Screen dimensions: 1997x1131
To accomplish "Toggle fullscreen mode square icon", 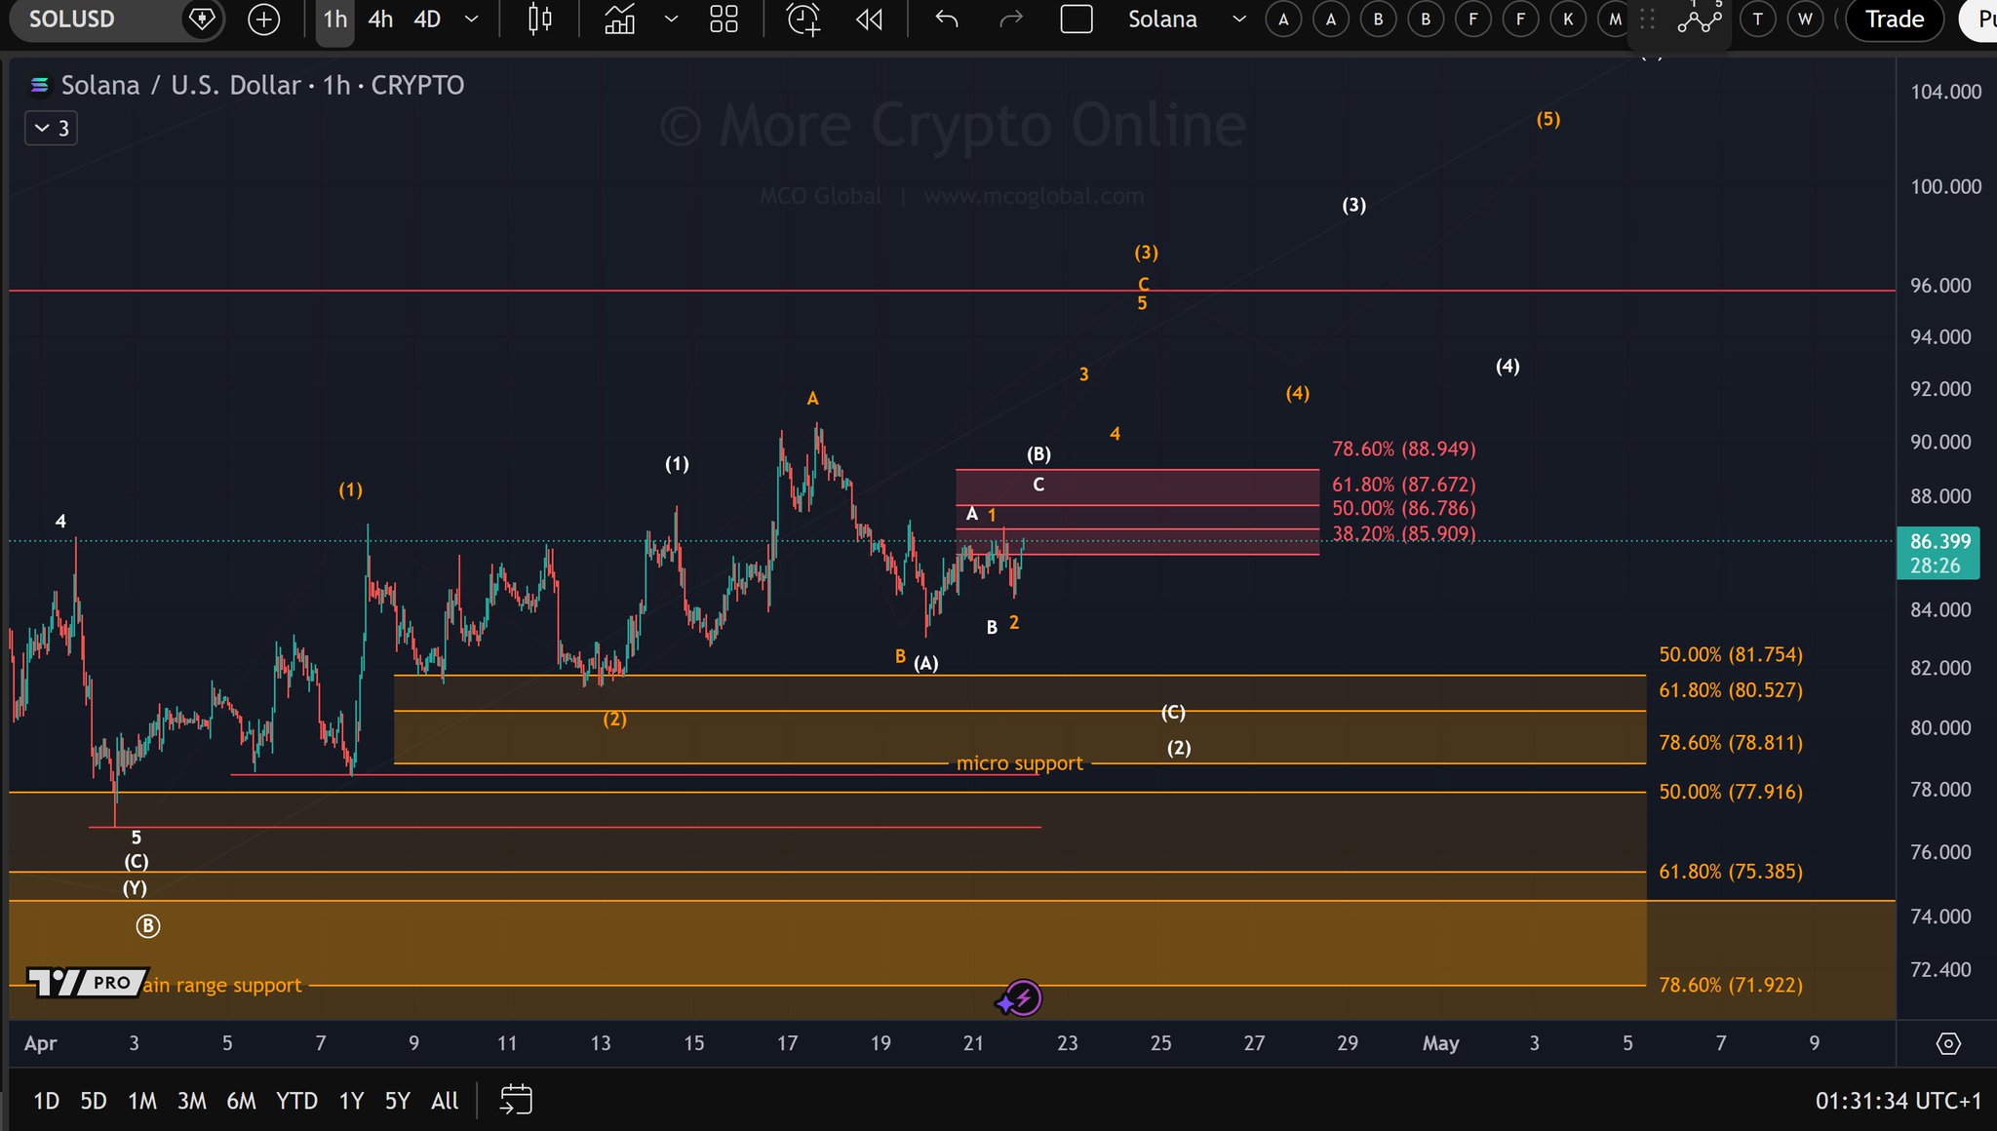I will pos(1076,19).
